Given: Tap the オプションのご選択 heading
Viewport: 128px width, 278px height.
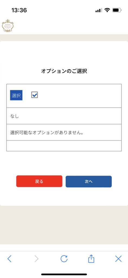Looking at the screenshot, I should tap(64, 71).
